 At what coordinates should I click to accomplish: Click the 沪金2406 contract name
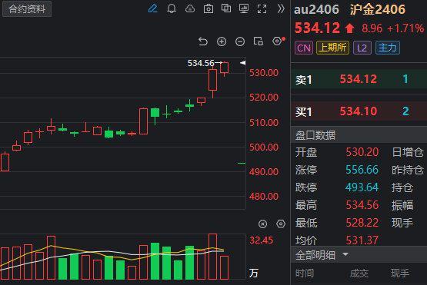tap(377, 9)
